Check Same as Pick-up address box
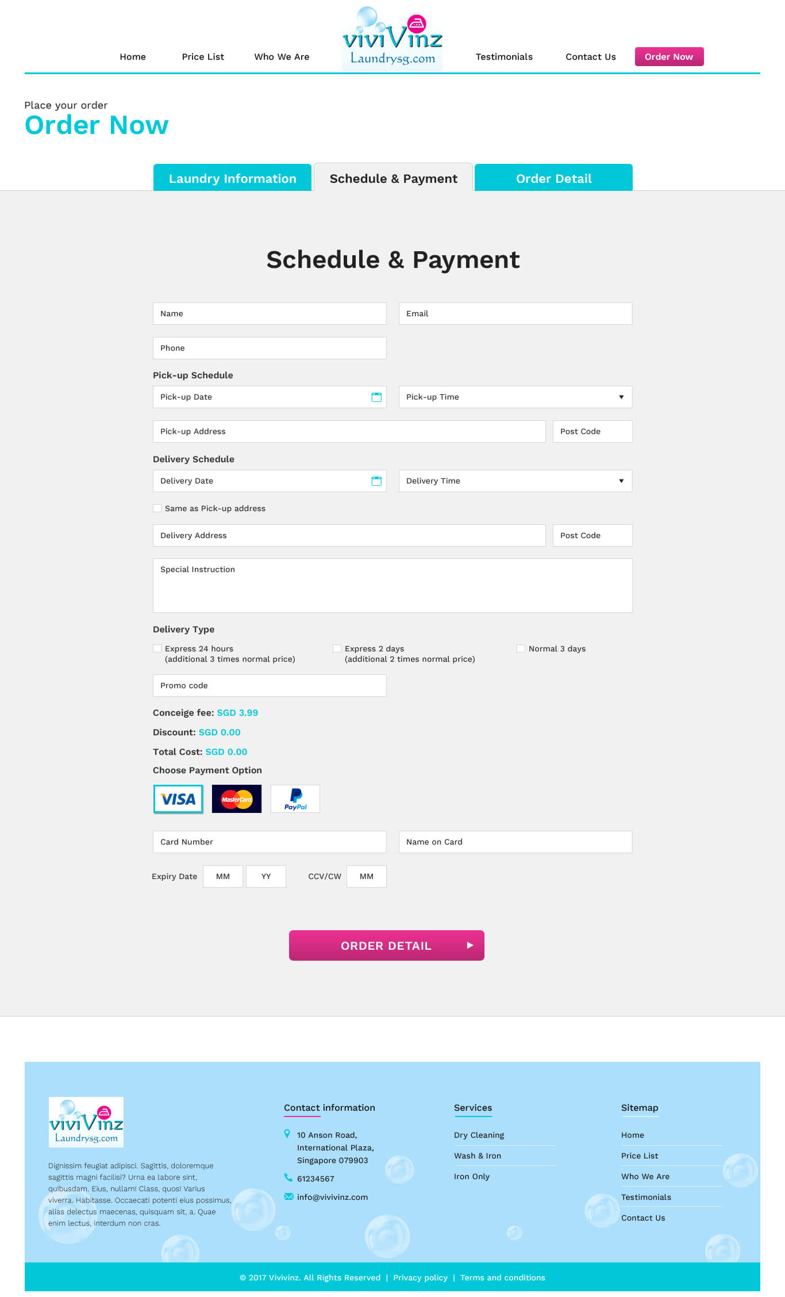The image size is (785, 1297). (157, 508)
